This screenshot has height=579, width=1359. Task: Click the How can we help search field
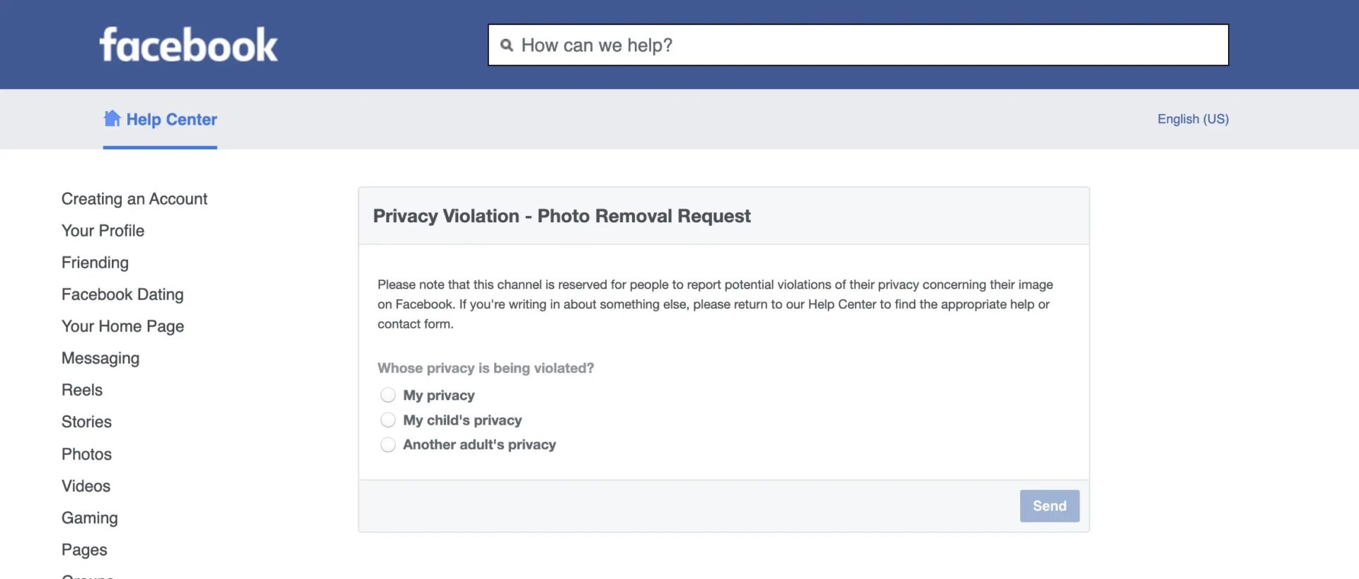(779, 45)
